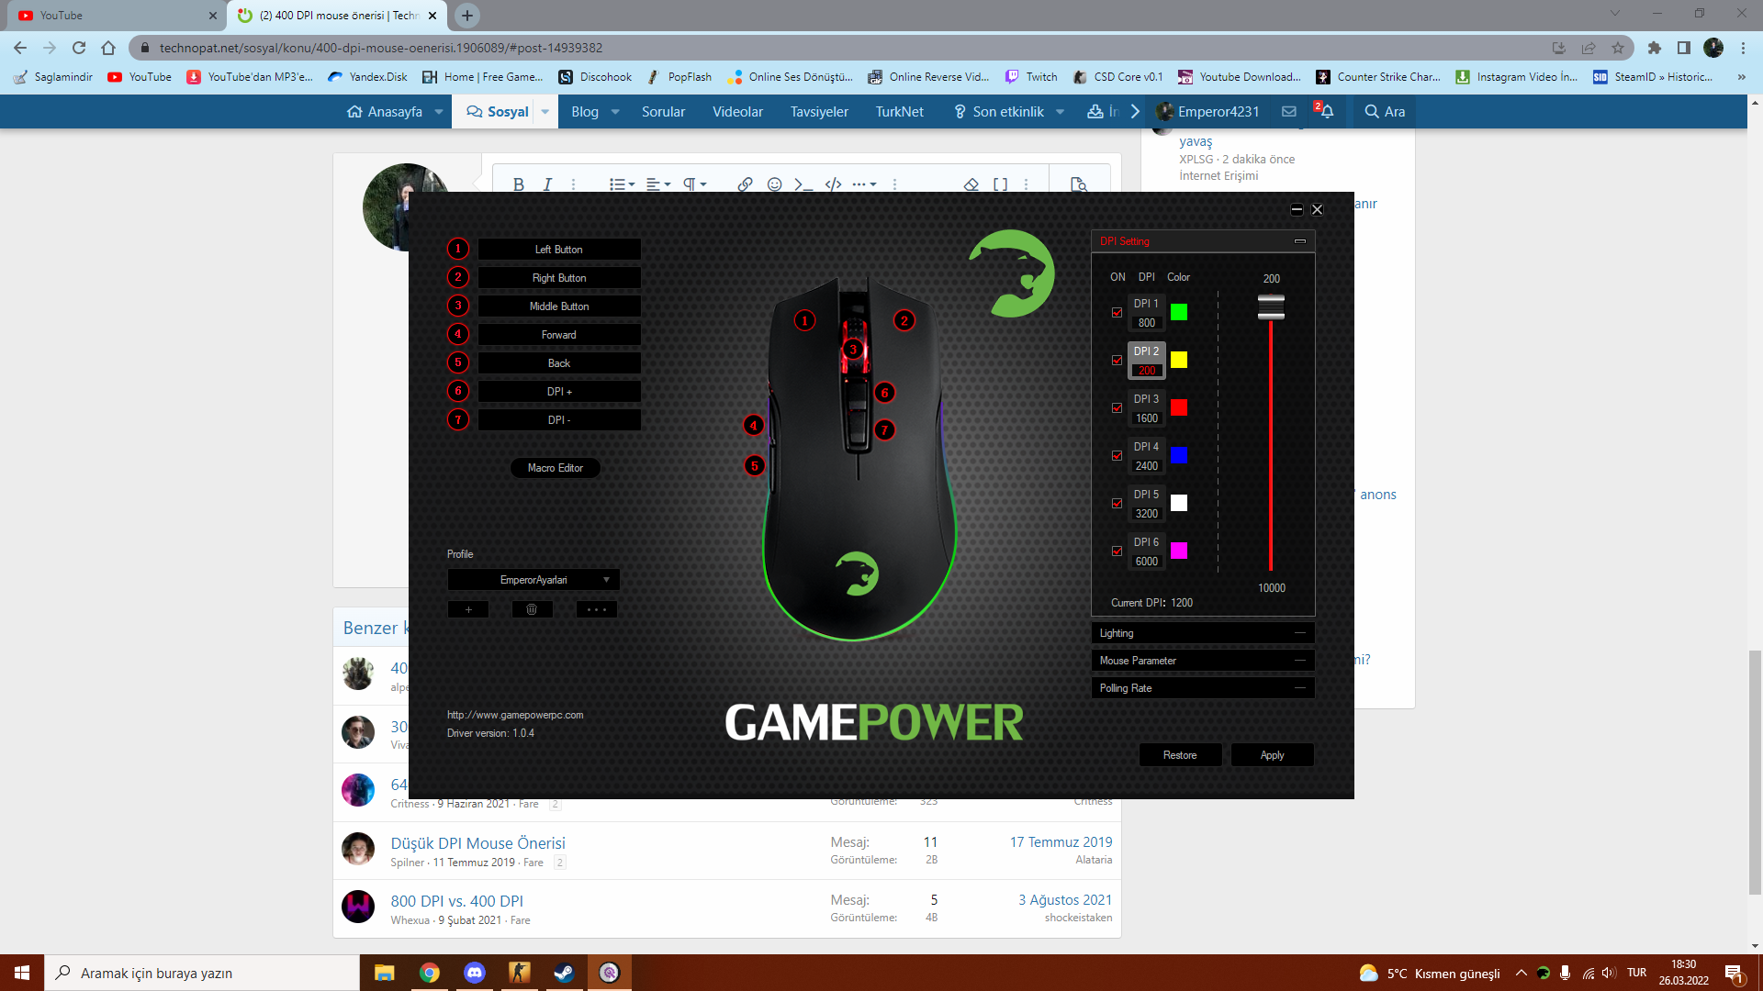
Task: Open Discord from the taskbar
Action: click(x=474, y=973)
